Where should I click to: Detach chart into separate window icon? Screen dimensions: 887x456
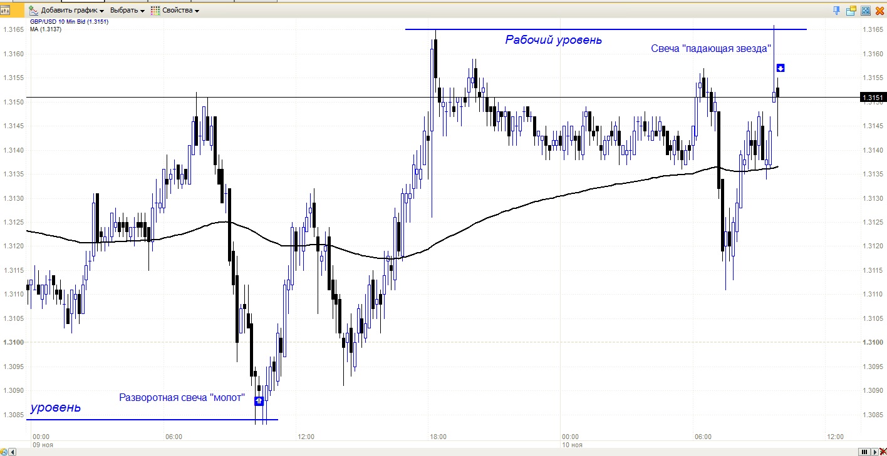pyautogui.click(x=851, y=11)
